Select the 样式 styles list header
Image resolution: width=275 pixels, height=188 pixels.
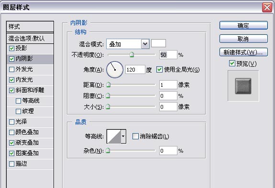[x=30, y=27]
